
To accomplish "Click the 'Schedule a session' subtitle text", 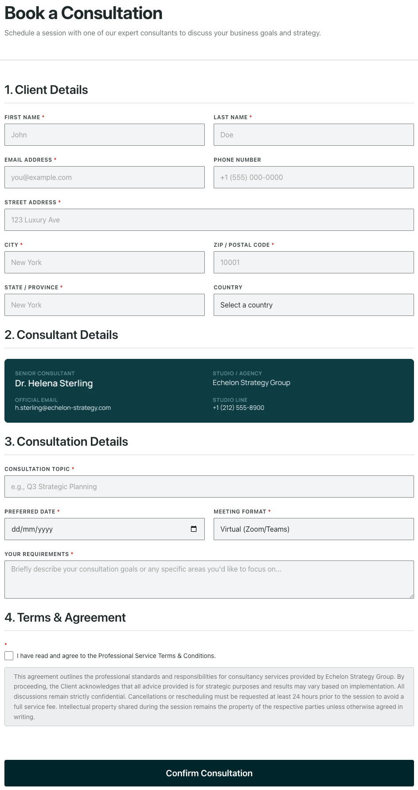I will 163,33.
